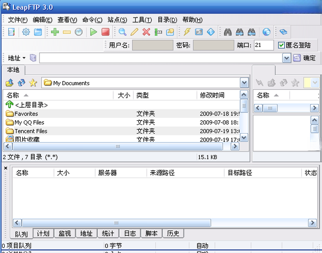The height and width of the screenshot is (253, 322).
Task: Click the blue globe browser icon
Action: 266,32
